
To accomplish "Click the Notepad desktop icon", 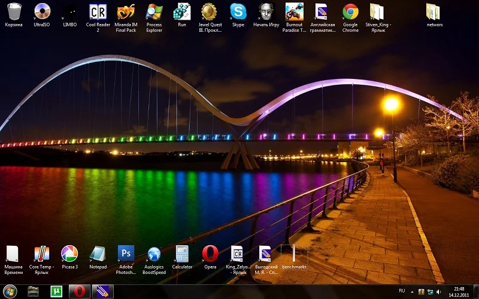I will click(x=98, y=254).
